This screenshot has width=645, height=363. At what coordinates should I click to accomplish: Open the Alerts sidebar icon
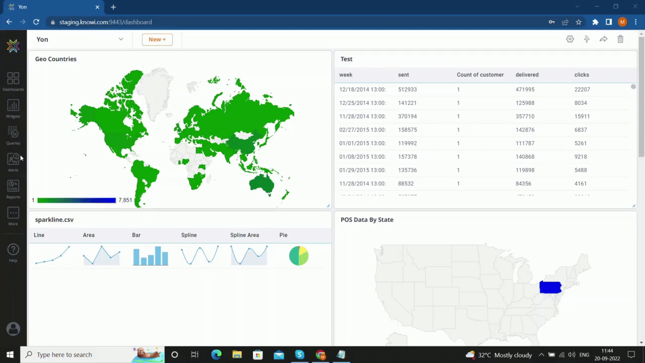point(13,161)
